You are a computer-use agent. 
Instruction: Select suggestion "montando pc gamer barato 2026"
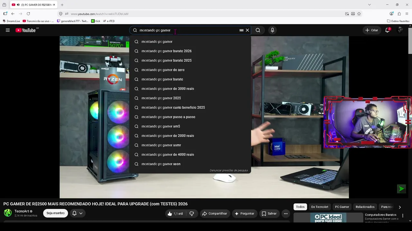coord(190,51)
